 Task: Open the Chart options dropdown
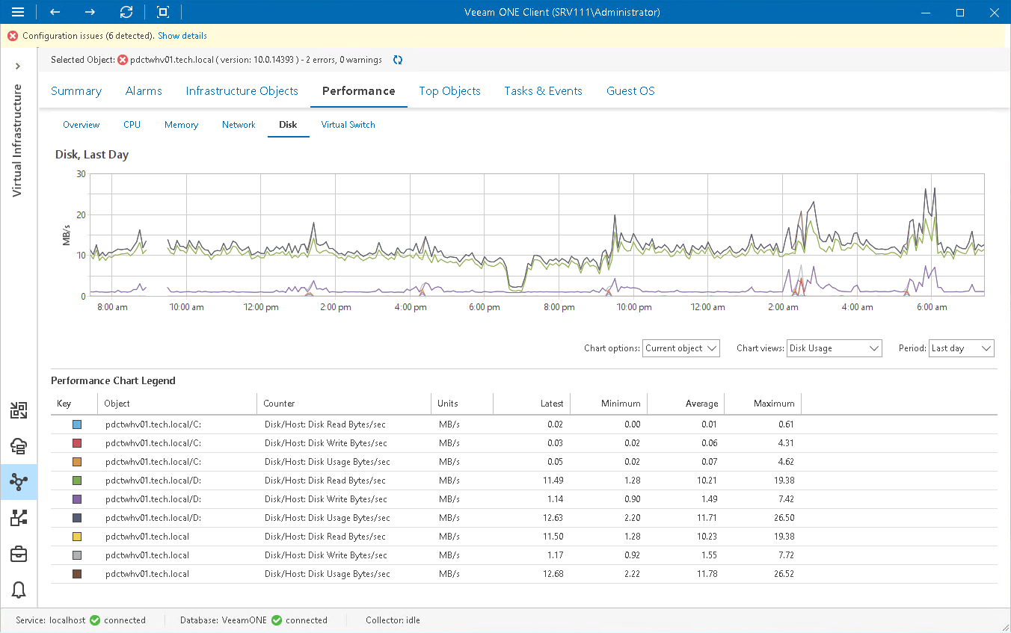coord(680,348)
